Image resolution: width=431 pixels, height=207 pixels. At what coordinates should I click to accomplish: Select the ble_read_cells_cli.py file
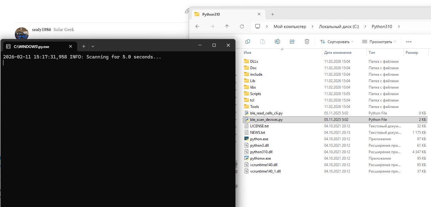pyautogui.click(x=266, y=113)
